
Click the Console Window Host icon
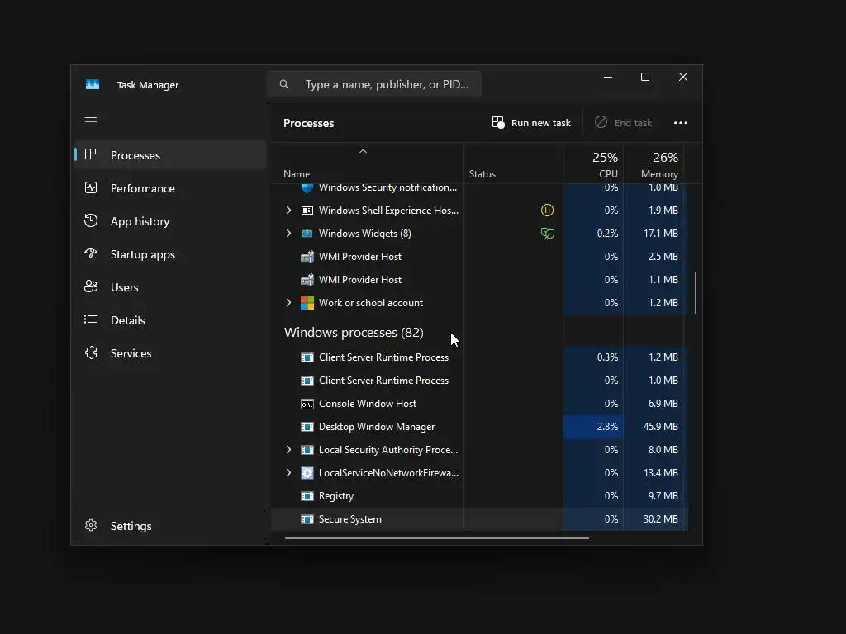(x=307, y=404)
